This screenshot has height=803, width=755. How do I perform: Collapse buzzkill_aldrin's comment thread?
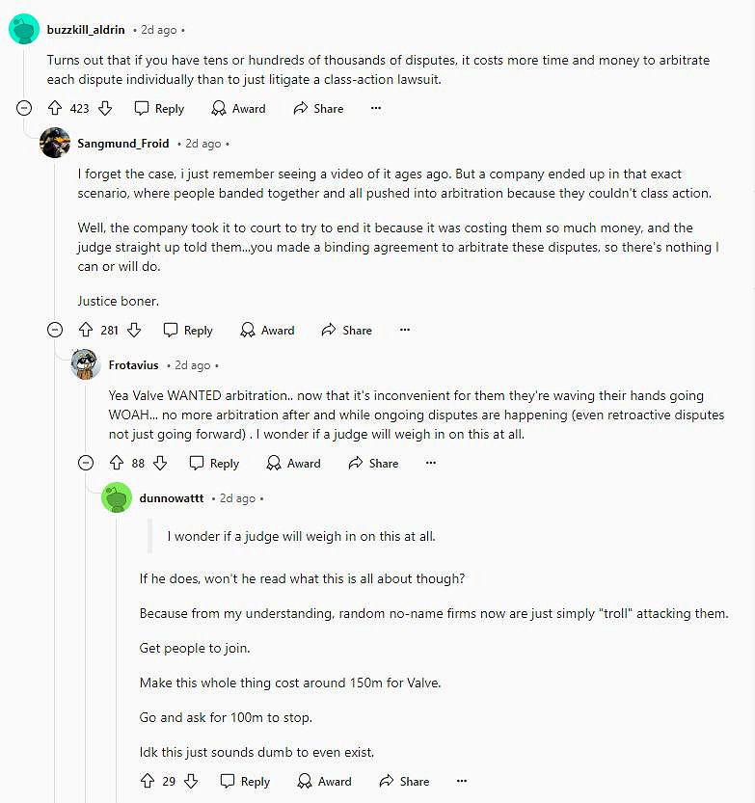[24, 109]
